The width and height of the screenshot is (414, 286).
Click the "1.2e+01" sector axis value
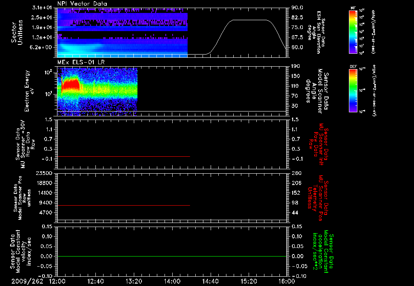(x=42, y=38)
